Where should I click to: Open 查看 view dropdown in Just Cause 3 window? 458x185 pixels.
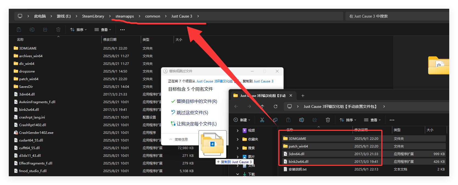(x=103, y=30)
